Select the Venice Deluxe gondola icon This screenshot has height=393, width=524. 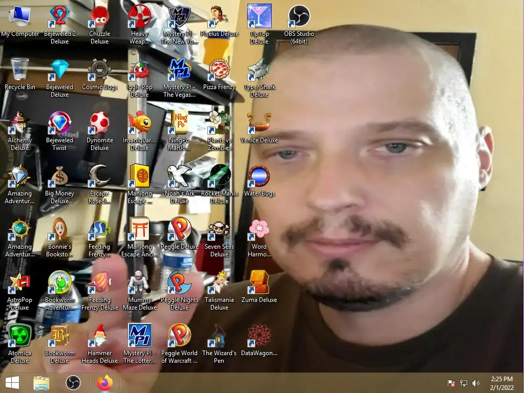(259, 128)
